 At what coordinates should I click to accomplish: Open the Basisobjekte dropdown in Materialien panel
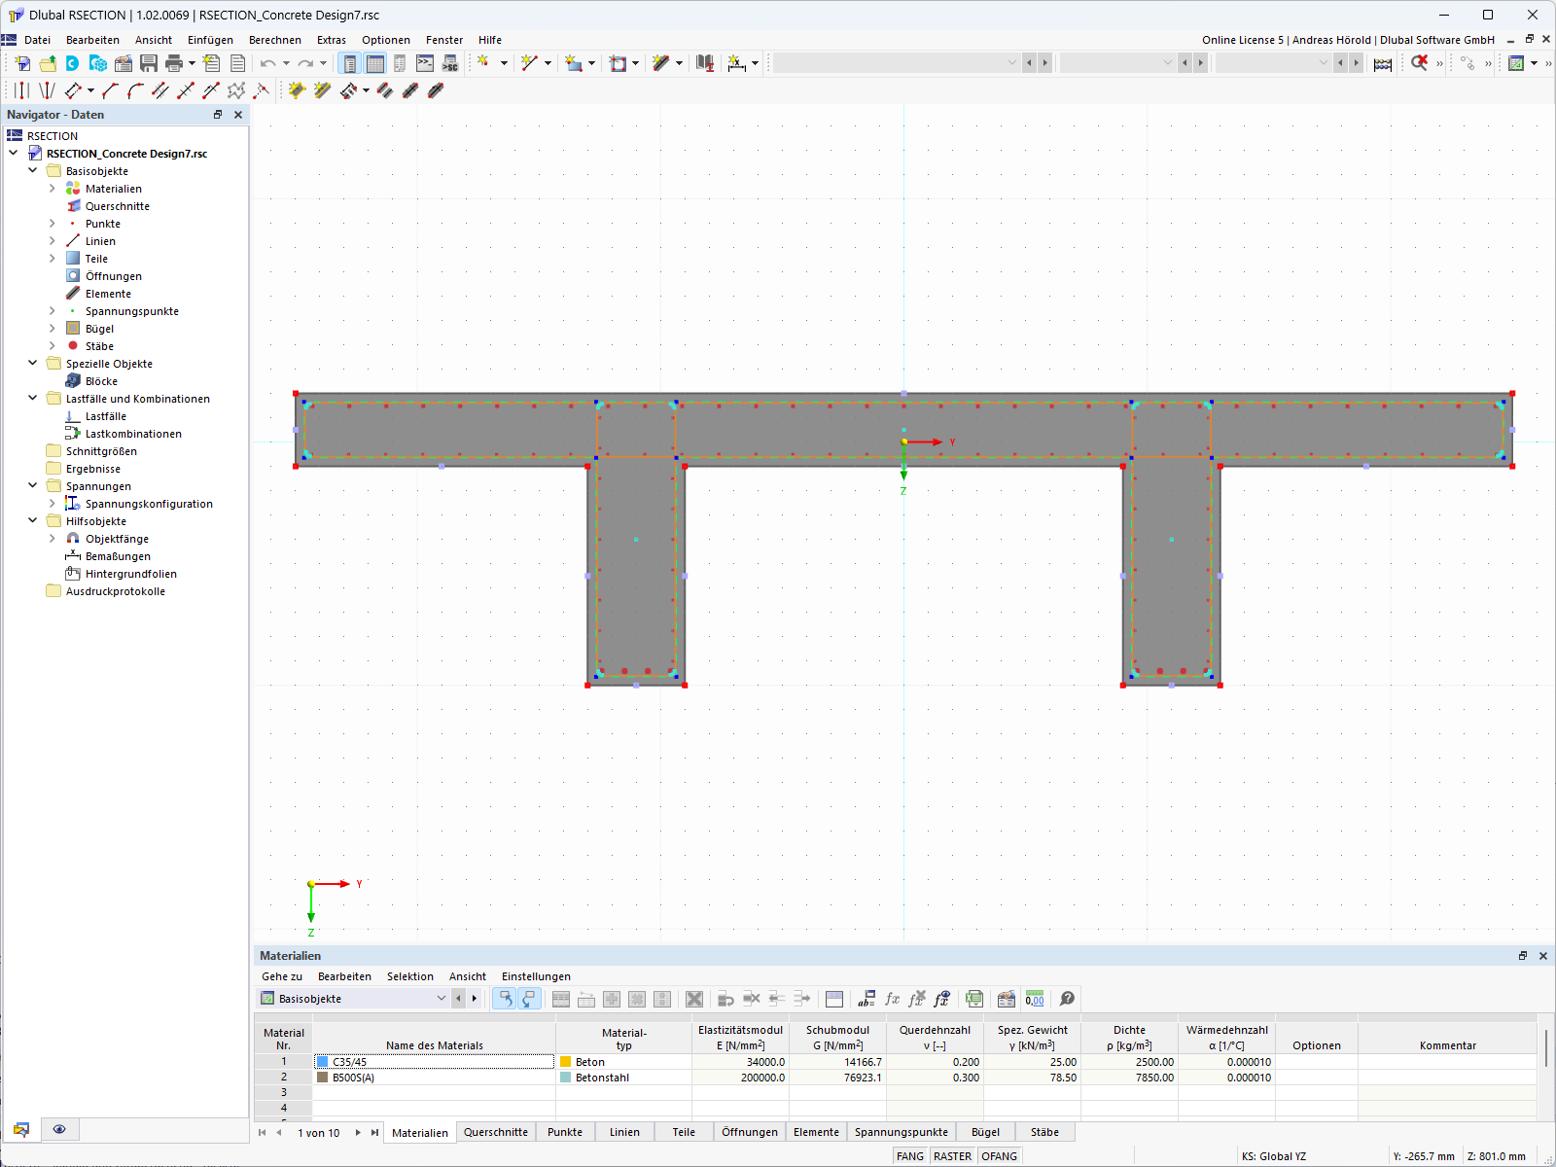[442, 999]
